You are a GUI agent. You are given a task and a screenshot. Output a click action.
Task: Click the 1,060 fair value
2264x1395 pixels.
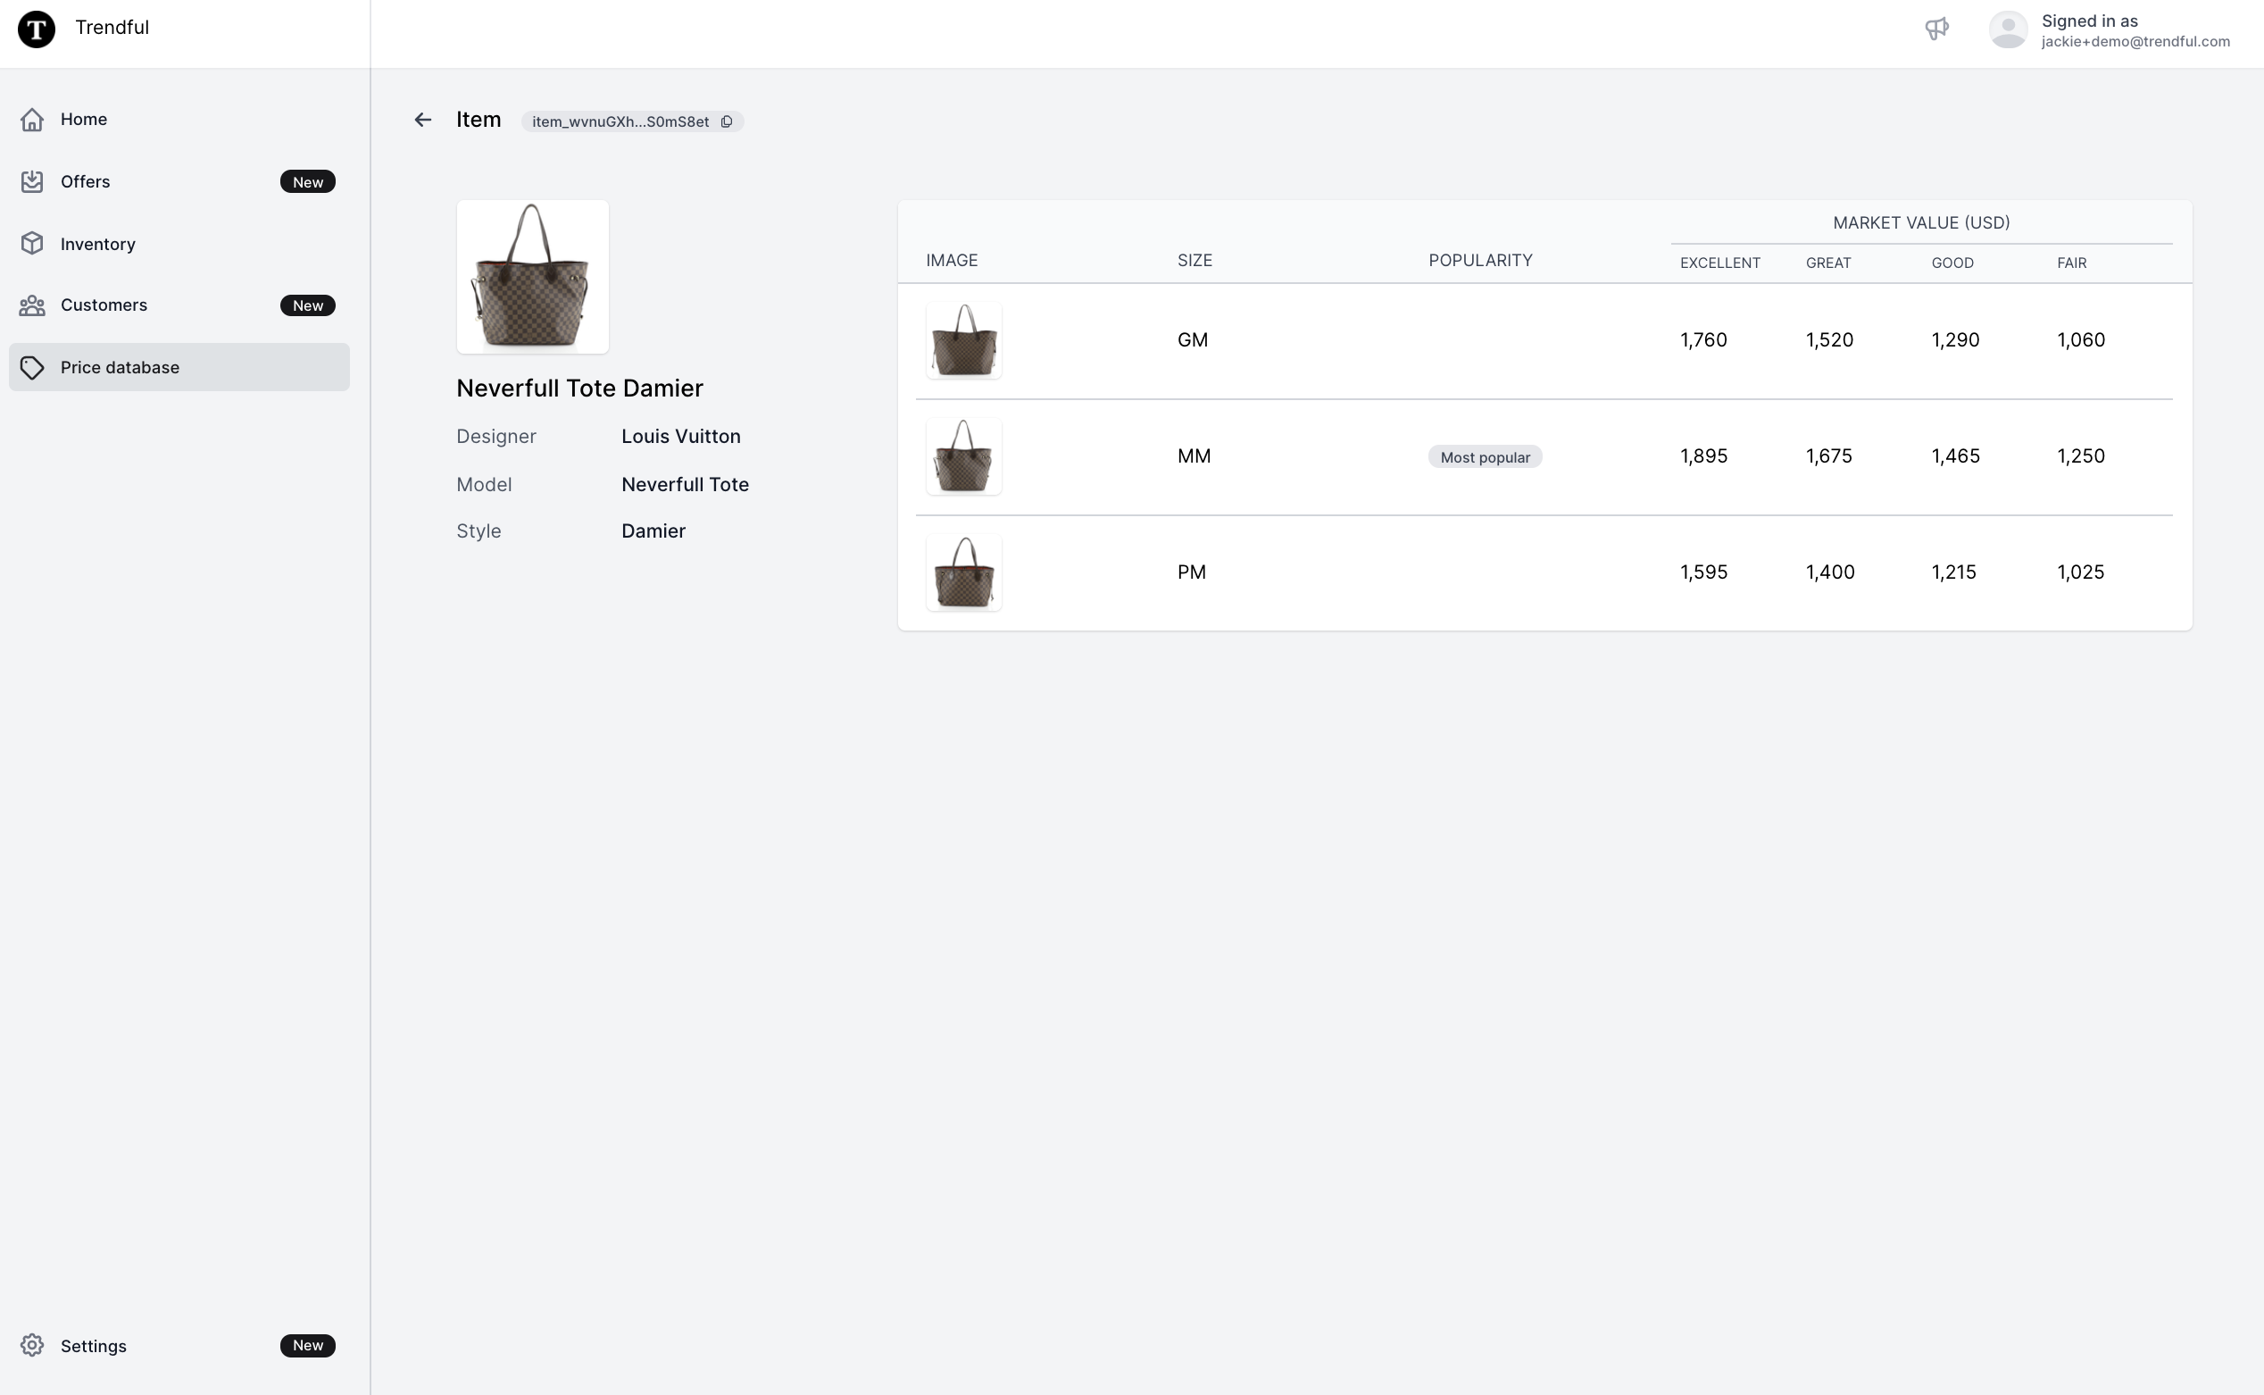click(x=2080, y=340)
